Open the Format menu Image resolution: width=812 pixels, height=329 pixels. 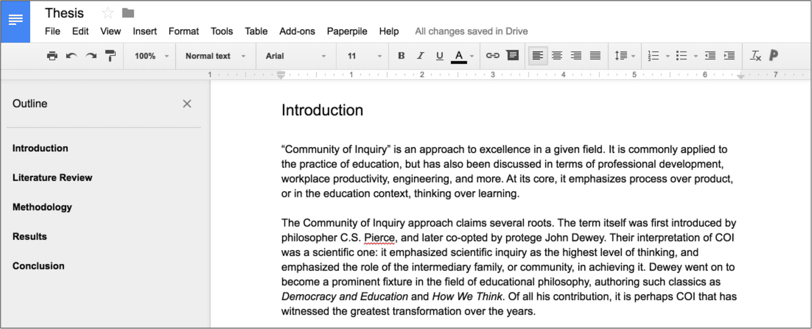[184, 31]
